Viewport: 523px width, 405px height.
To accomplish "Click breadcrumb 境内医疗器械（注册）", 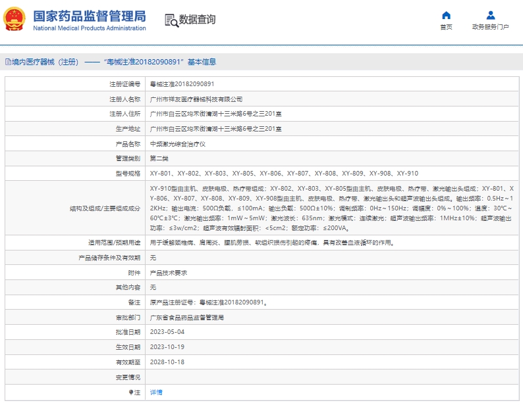I will pyautogui.click(x=45, y=62).
